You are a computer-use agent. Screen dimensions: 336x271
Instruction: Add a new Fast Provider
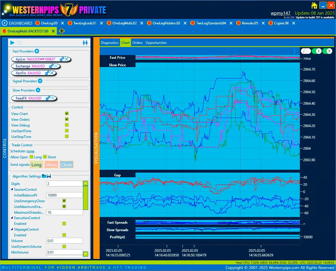point(37,51)
